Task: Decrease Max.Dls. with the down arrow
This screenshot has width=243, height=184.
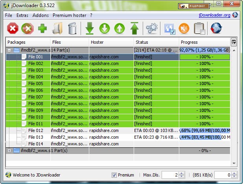Action: click(x=182, y=177)
